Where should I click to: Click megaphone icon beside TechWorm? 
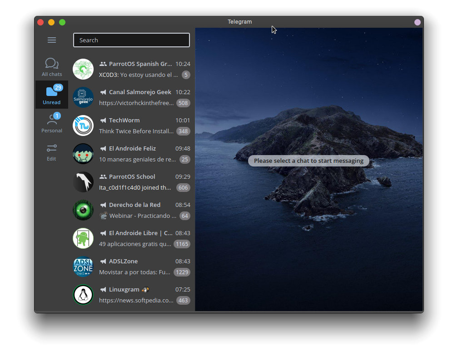coord(103,120)
